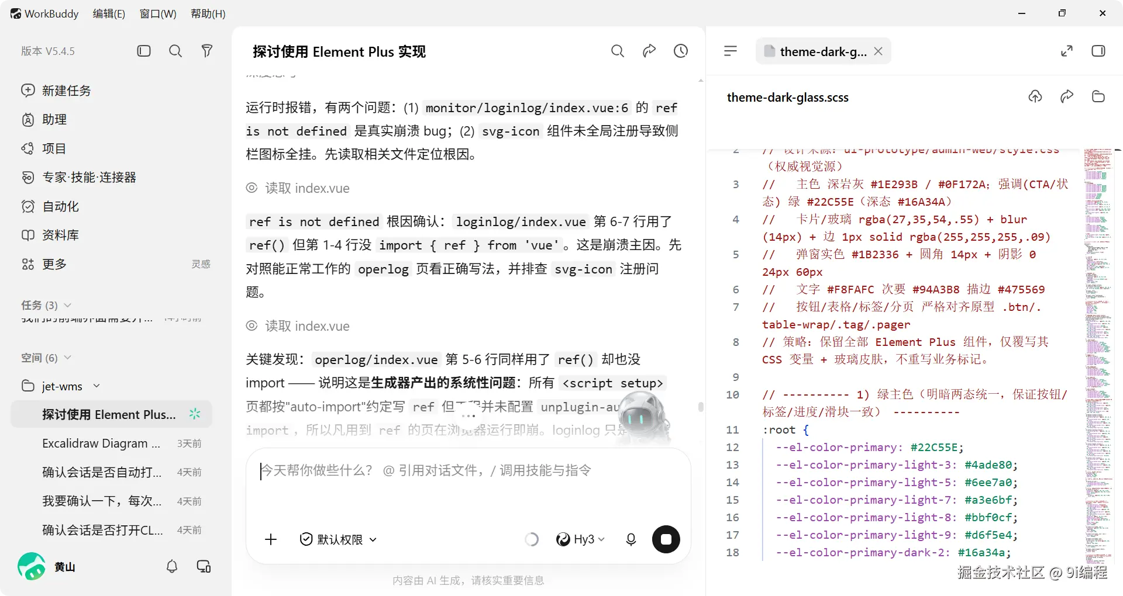The width and height of the screenshot is (1123, 596).
Task: Click the first 读取 index.vue step
Action: pos(298,188)
